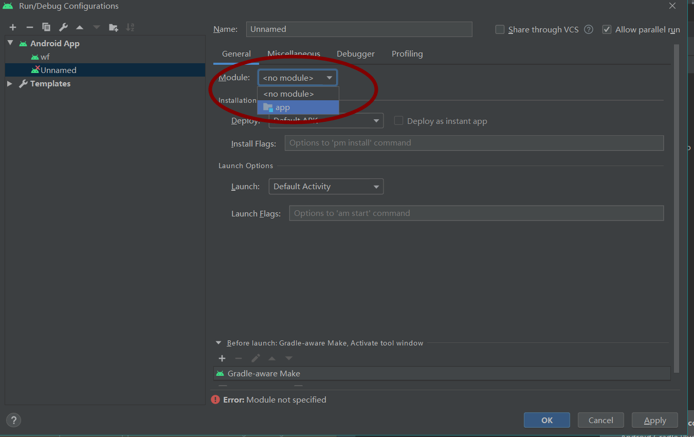Collapse the Before launch section
This screenshot has width=694, height=437.
(x=218, y=343)
